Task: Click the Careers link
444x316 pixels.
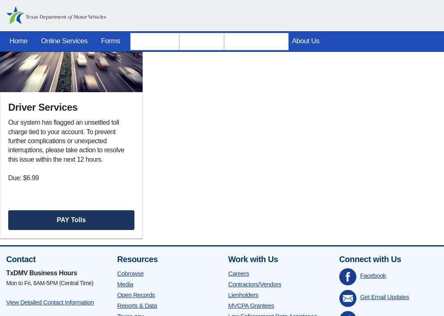Action: [238, 274]
